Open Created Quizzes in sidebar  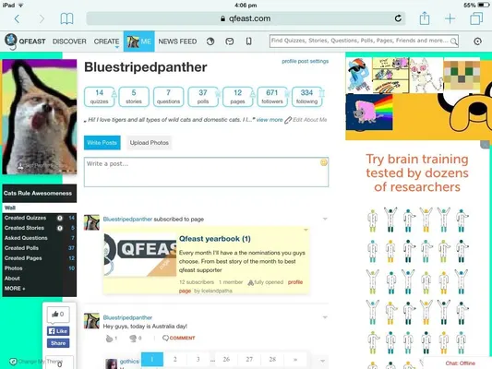(25, 218)
